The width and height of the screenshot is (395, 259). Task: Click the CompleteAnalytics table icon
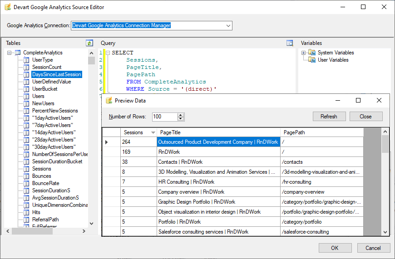(x=18, y=53)
